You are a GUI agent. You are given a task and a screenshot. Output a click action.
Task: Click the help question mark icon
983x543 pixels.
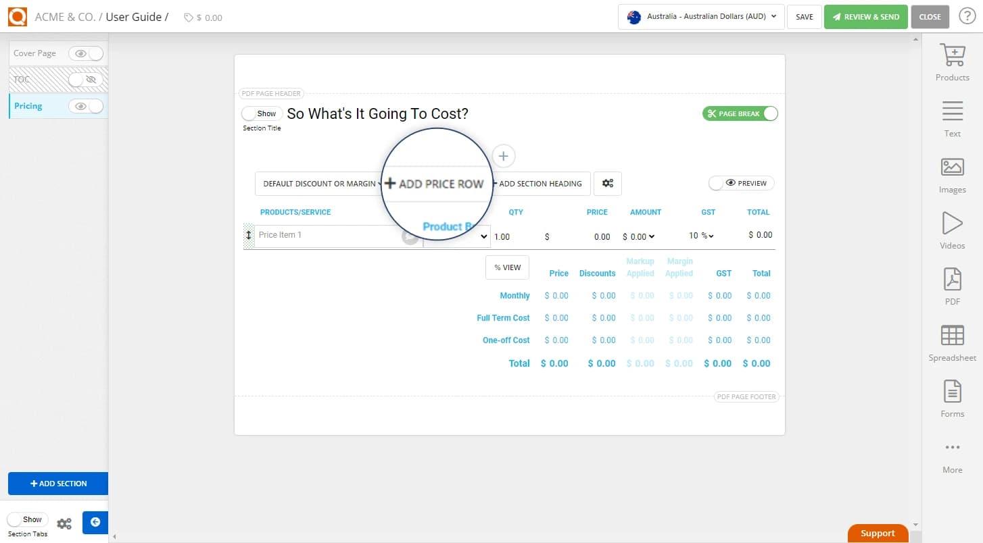pyautogui.click(x=967, y=16)
